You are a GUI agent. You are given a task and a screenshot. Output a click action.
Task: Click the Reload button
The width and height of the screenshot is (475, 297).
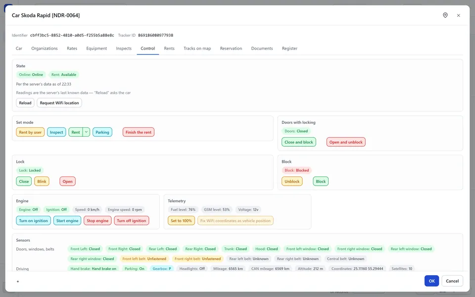[x=25, y=103]
